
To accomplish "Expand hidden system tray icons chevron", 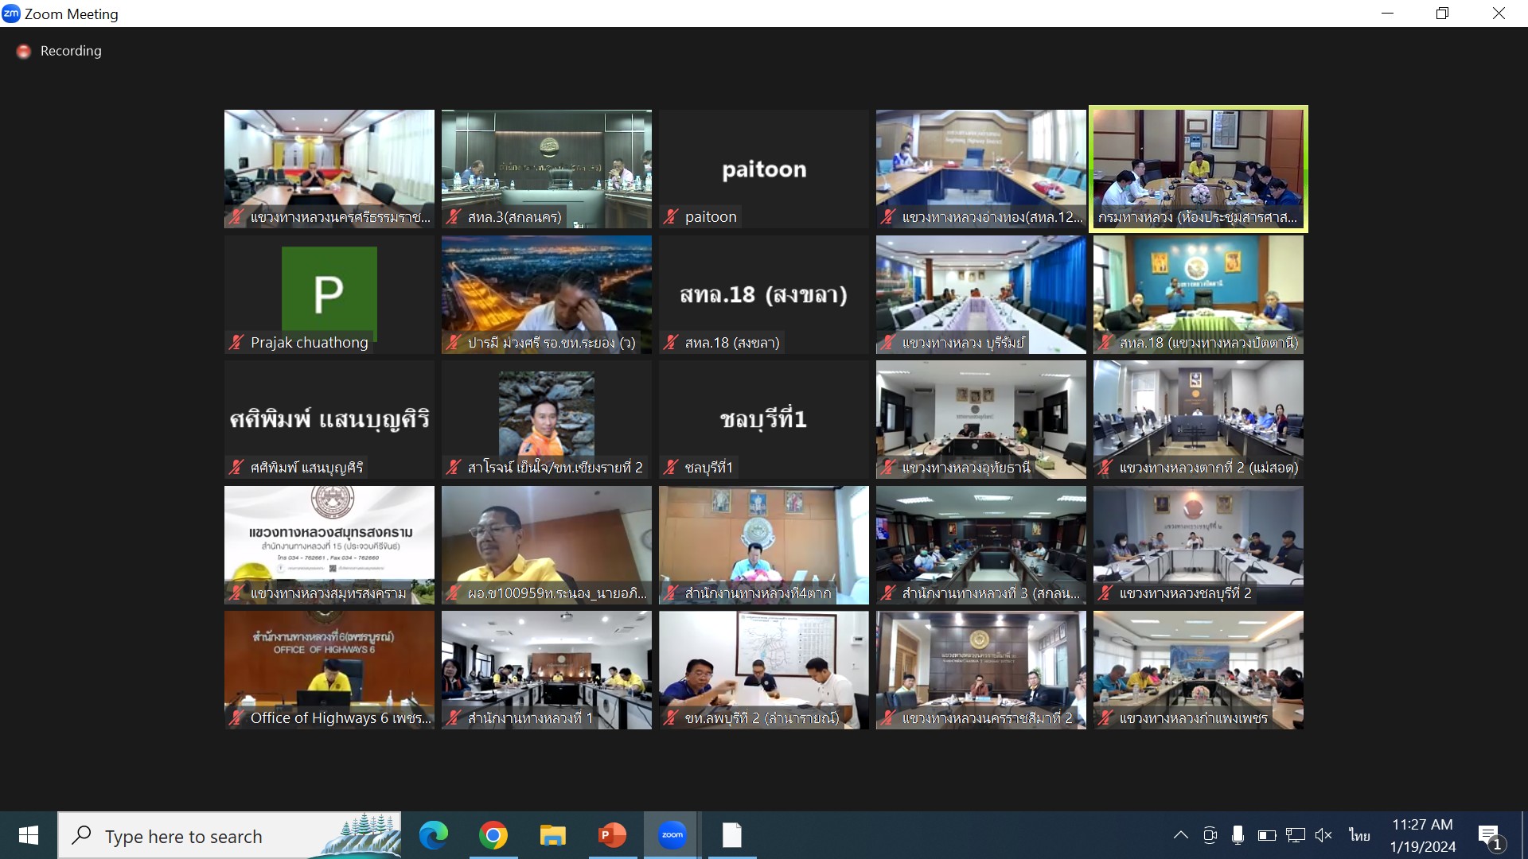I will 1181,835.
